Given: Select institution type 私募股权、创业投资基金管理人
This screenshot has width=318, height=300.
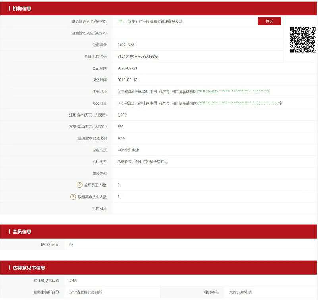Looking at the screenshot, I should [x=143, y=162].
